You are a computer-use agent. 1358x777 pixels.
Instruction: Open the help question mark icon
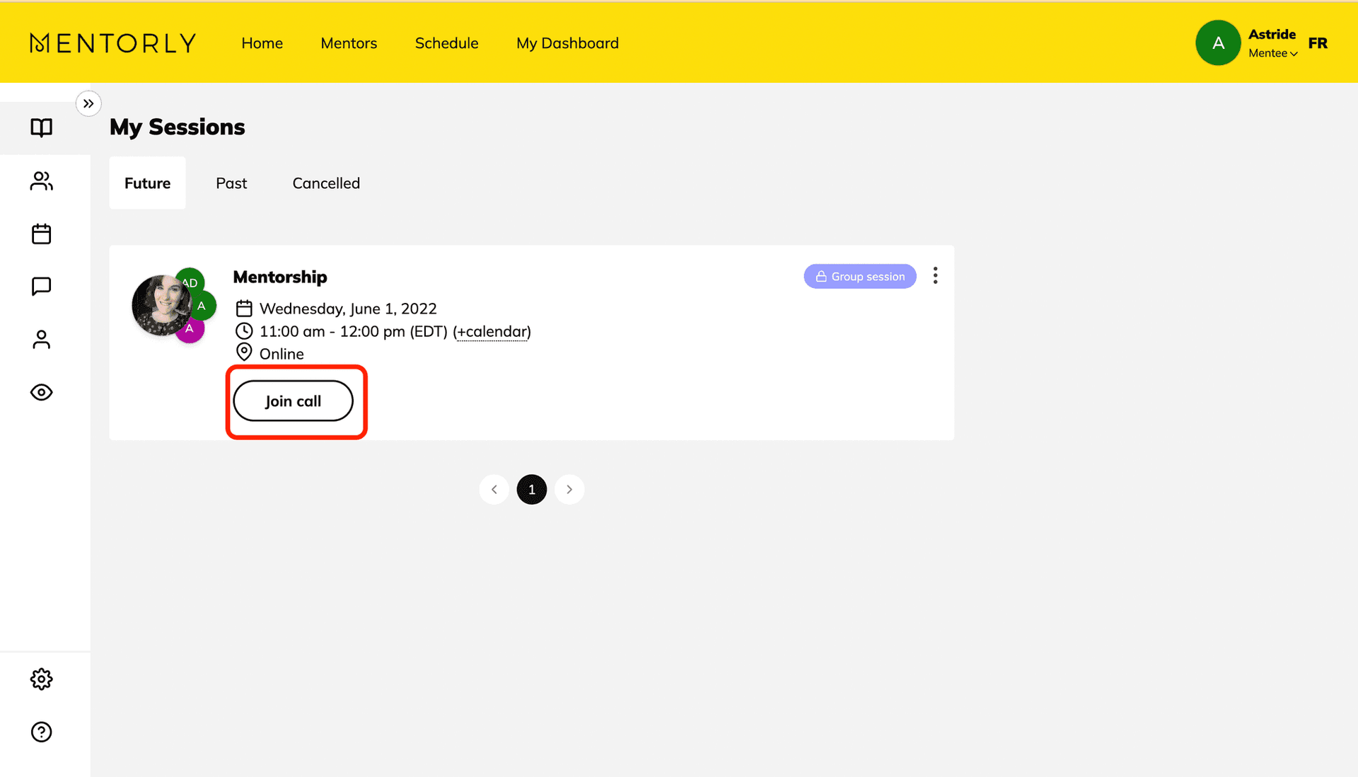[41, 732]
